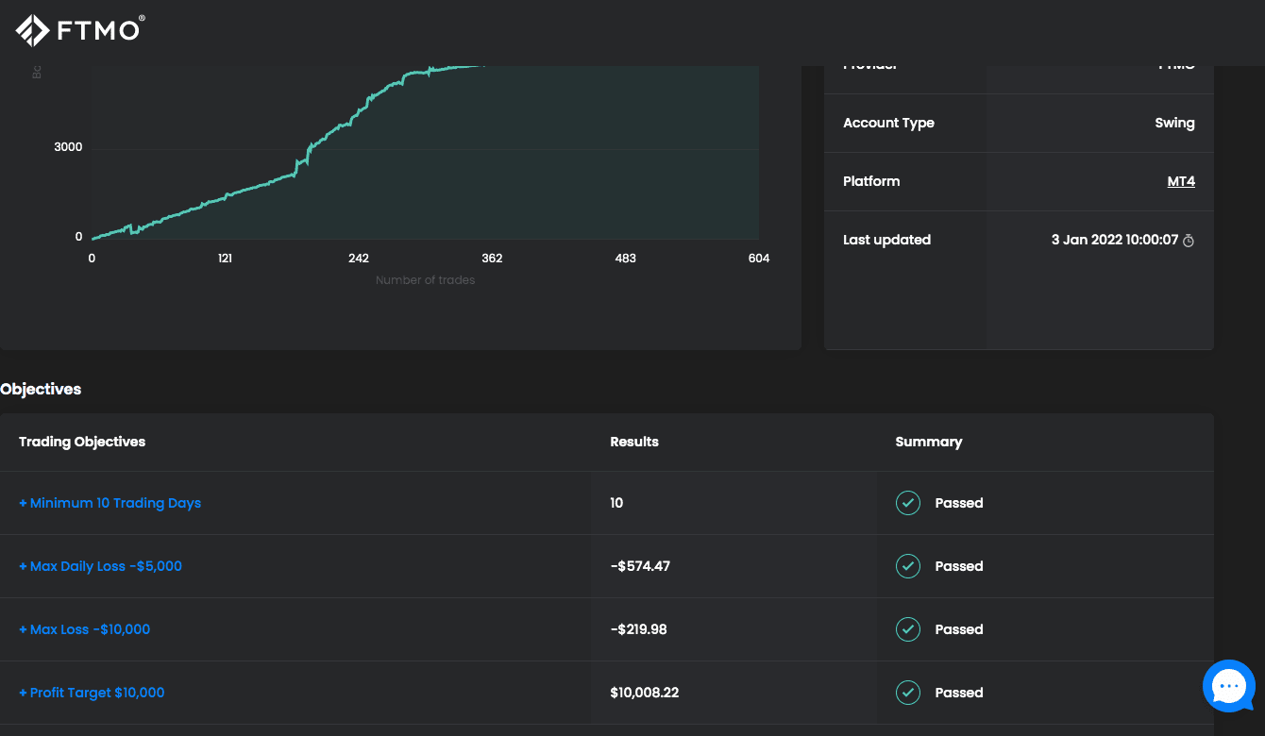Click the Summary column header
This screenshot has width=1265, height=736.
point(929,442)
